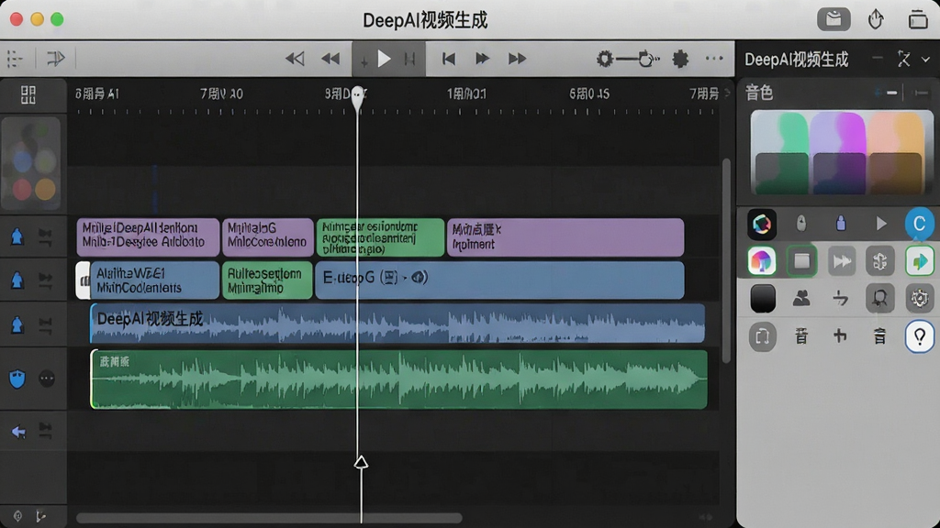Select the green color swatch
The height and width of the screenshot is (528, 940).
tap(782, 153)
